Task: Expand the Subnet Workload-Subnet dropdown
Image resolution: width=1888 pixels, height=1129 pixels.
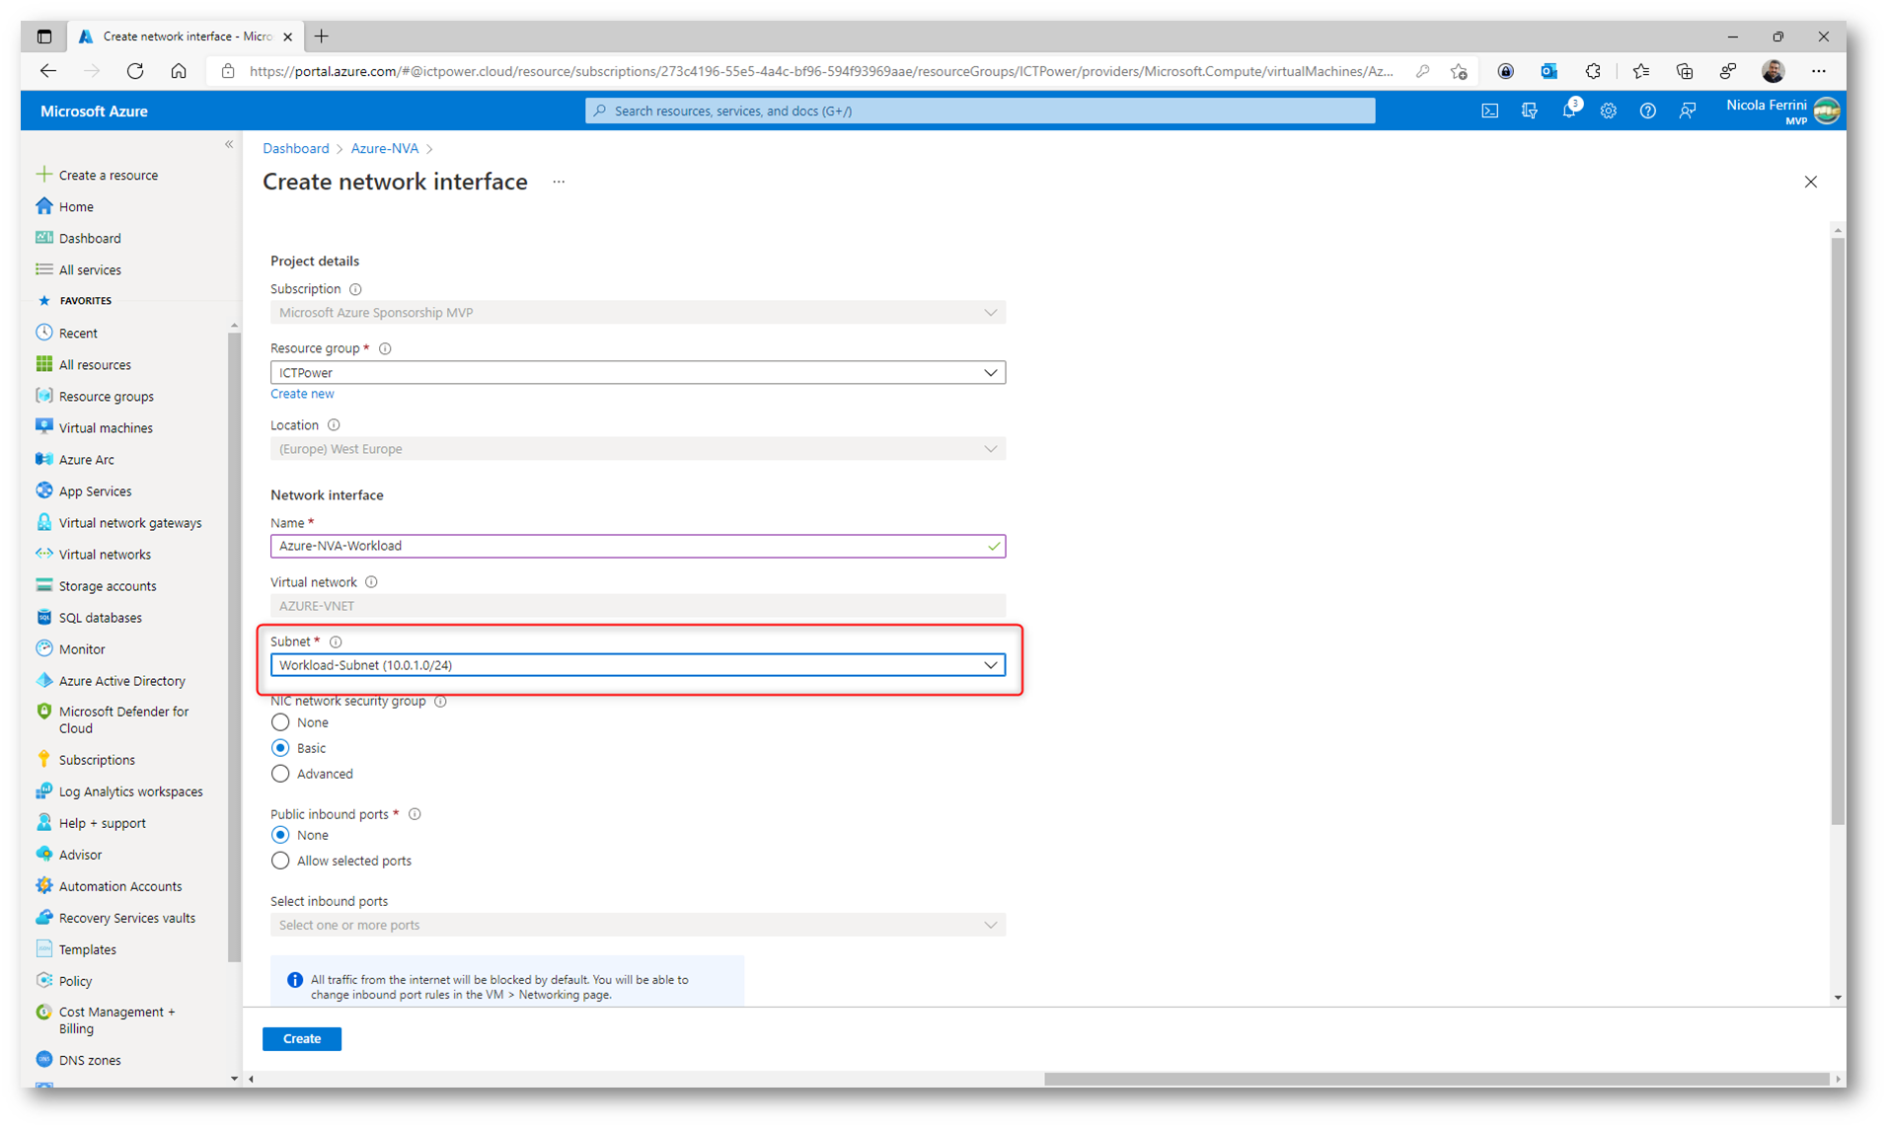Action: (x=638, y=665)
